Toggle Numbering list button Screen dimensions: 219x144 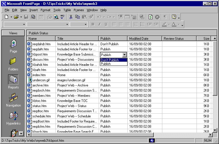[x=136, y=24]
